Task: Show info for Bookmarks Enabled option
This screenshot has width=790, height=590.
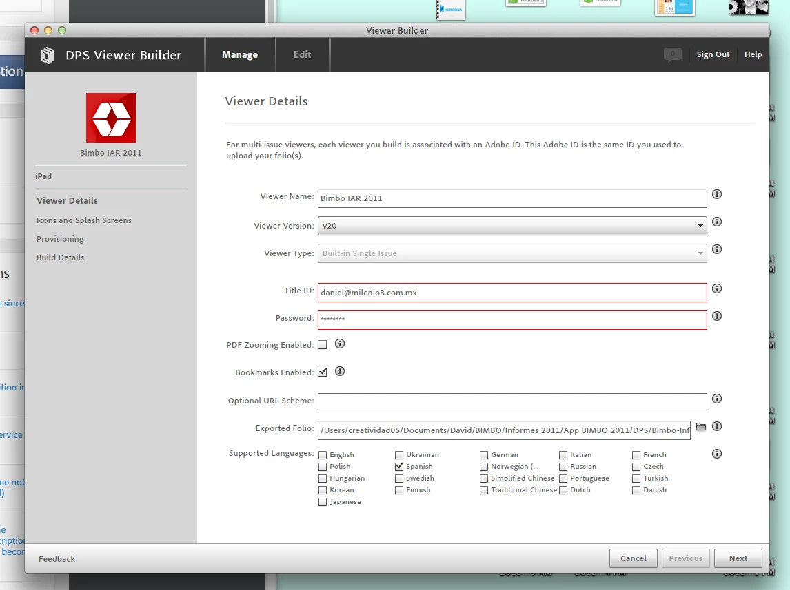Action: coord(340,371)
